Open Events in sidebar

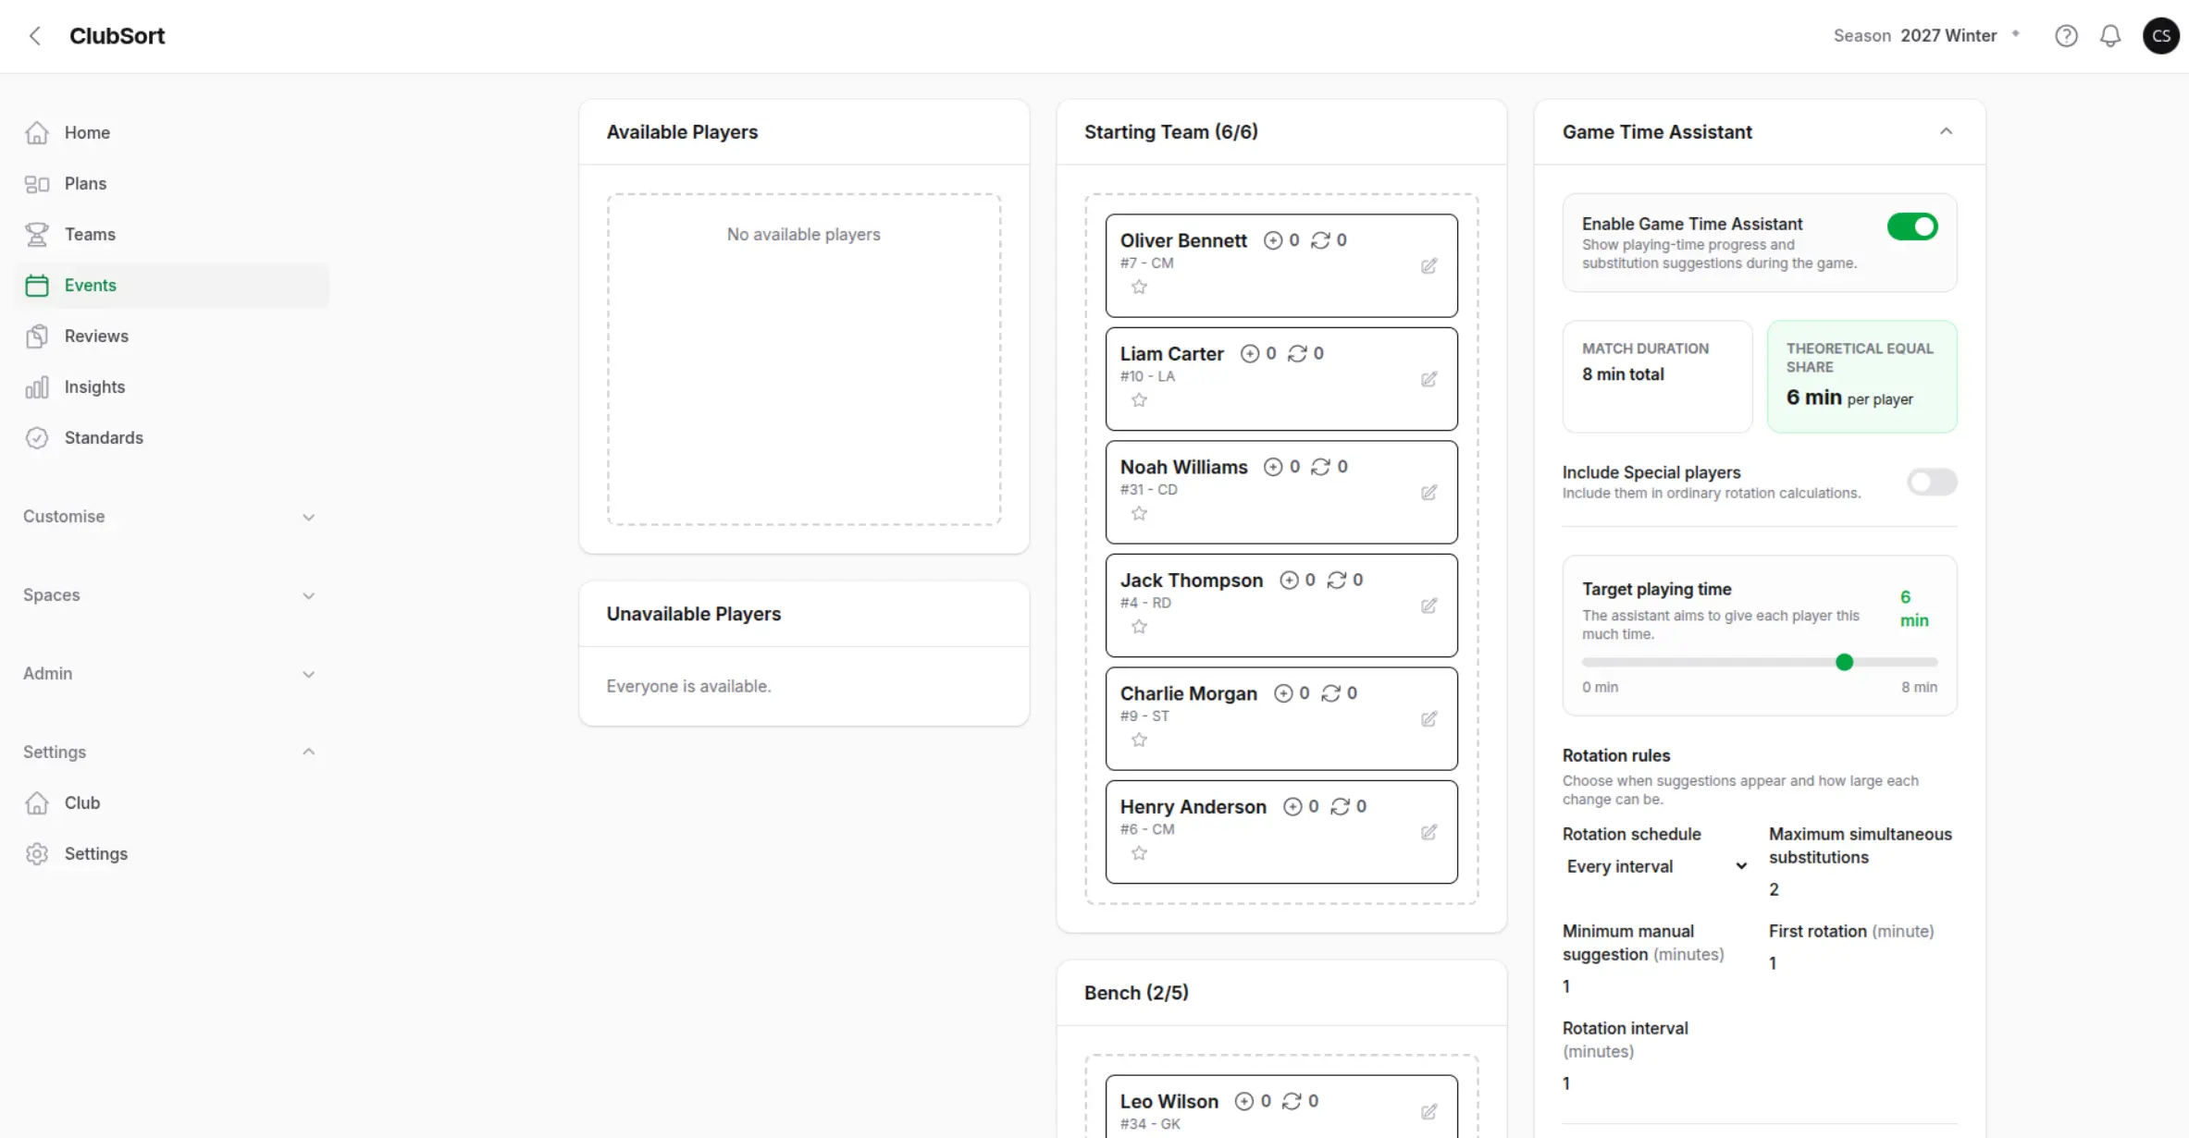(x=171, y=286)
